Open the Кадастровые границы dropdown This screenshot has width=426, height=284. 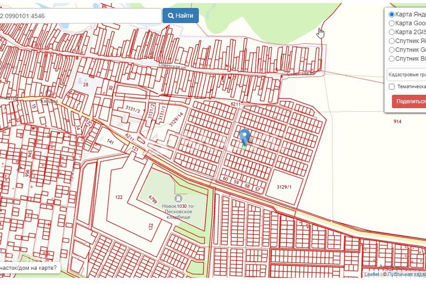point(406,74)
